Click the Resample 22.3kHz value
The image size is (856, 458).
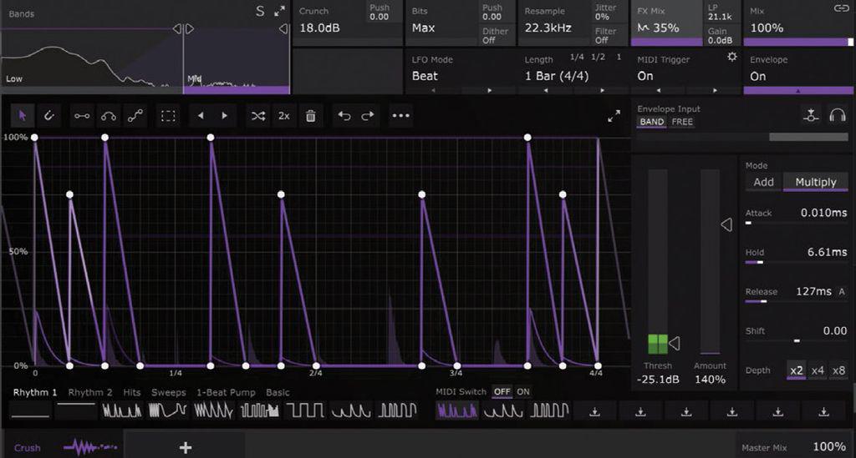pyautogui.click(x=548, y=28)
